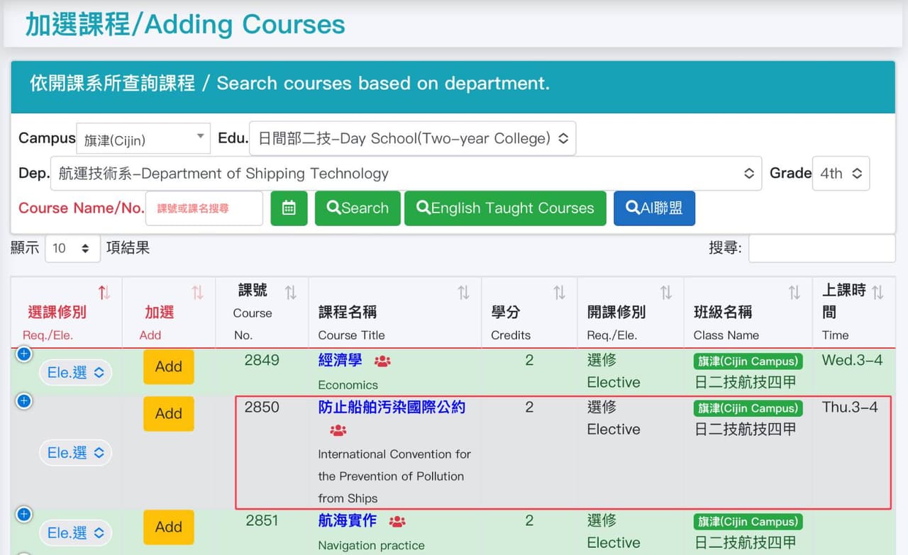The image size is (908, 555).
Task: Expand row details for course 2849
Action: 24,354
